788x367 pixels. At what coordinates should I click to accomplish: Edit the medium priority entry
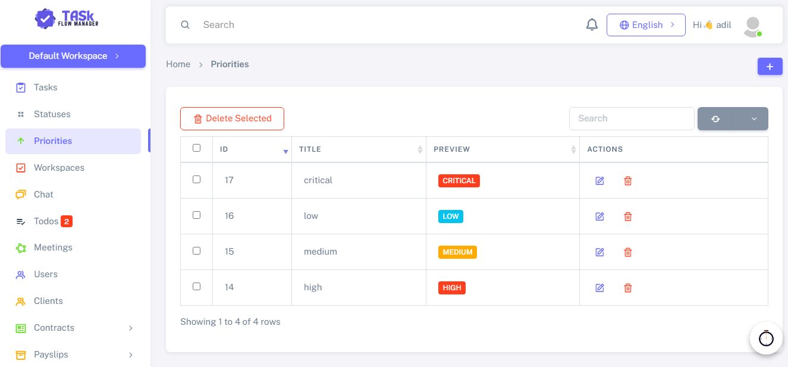[599, 252]
